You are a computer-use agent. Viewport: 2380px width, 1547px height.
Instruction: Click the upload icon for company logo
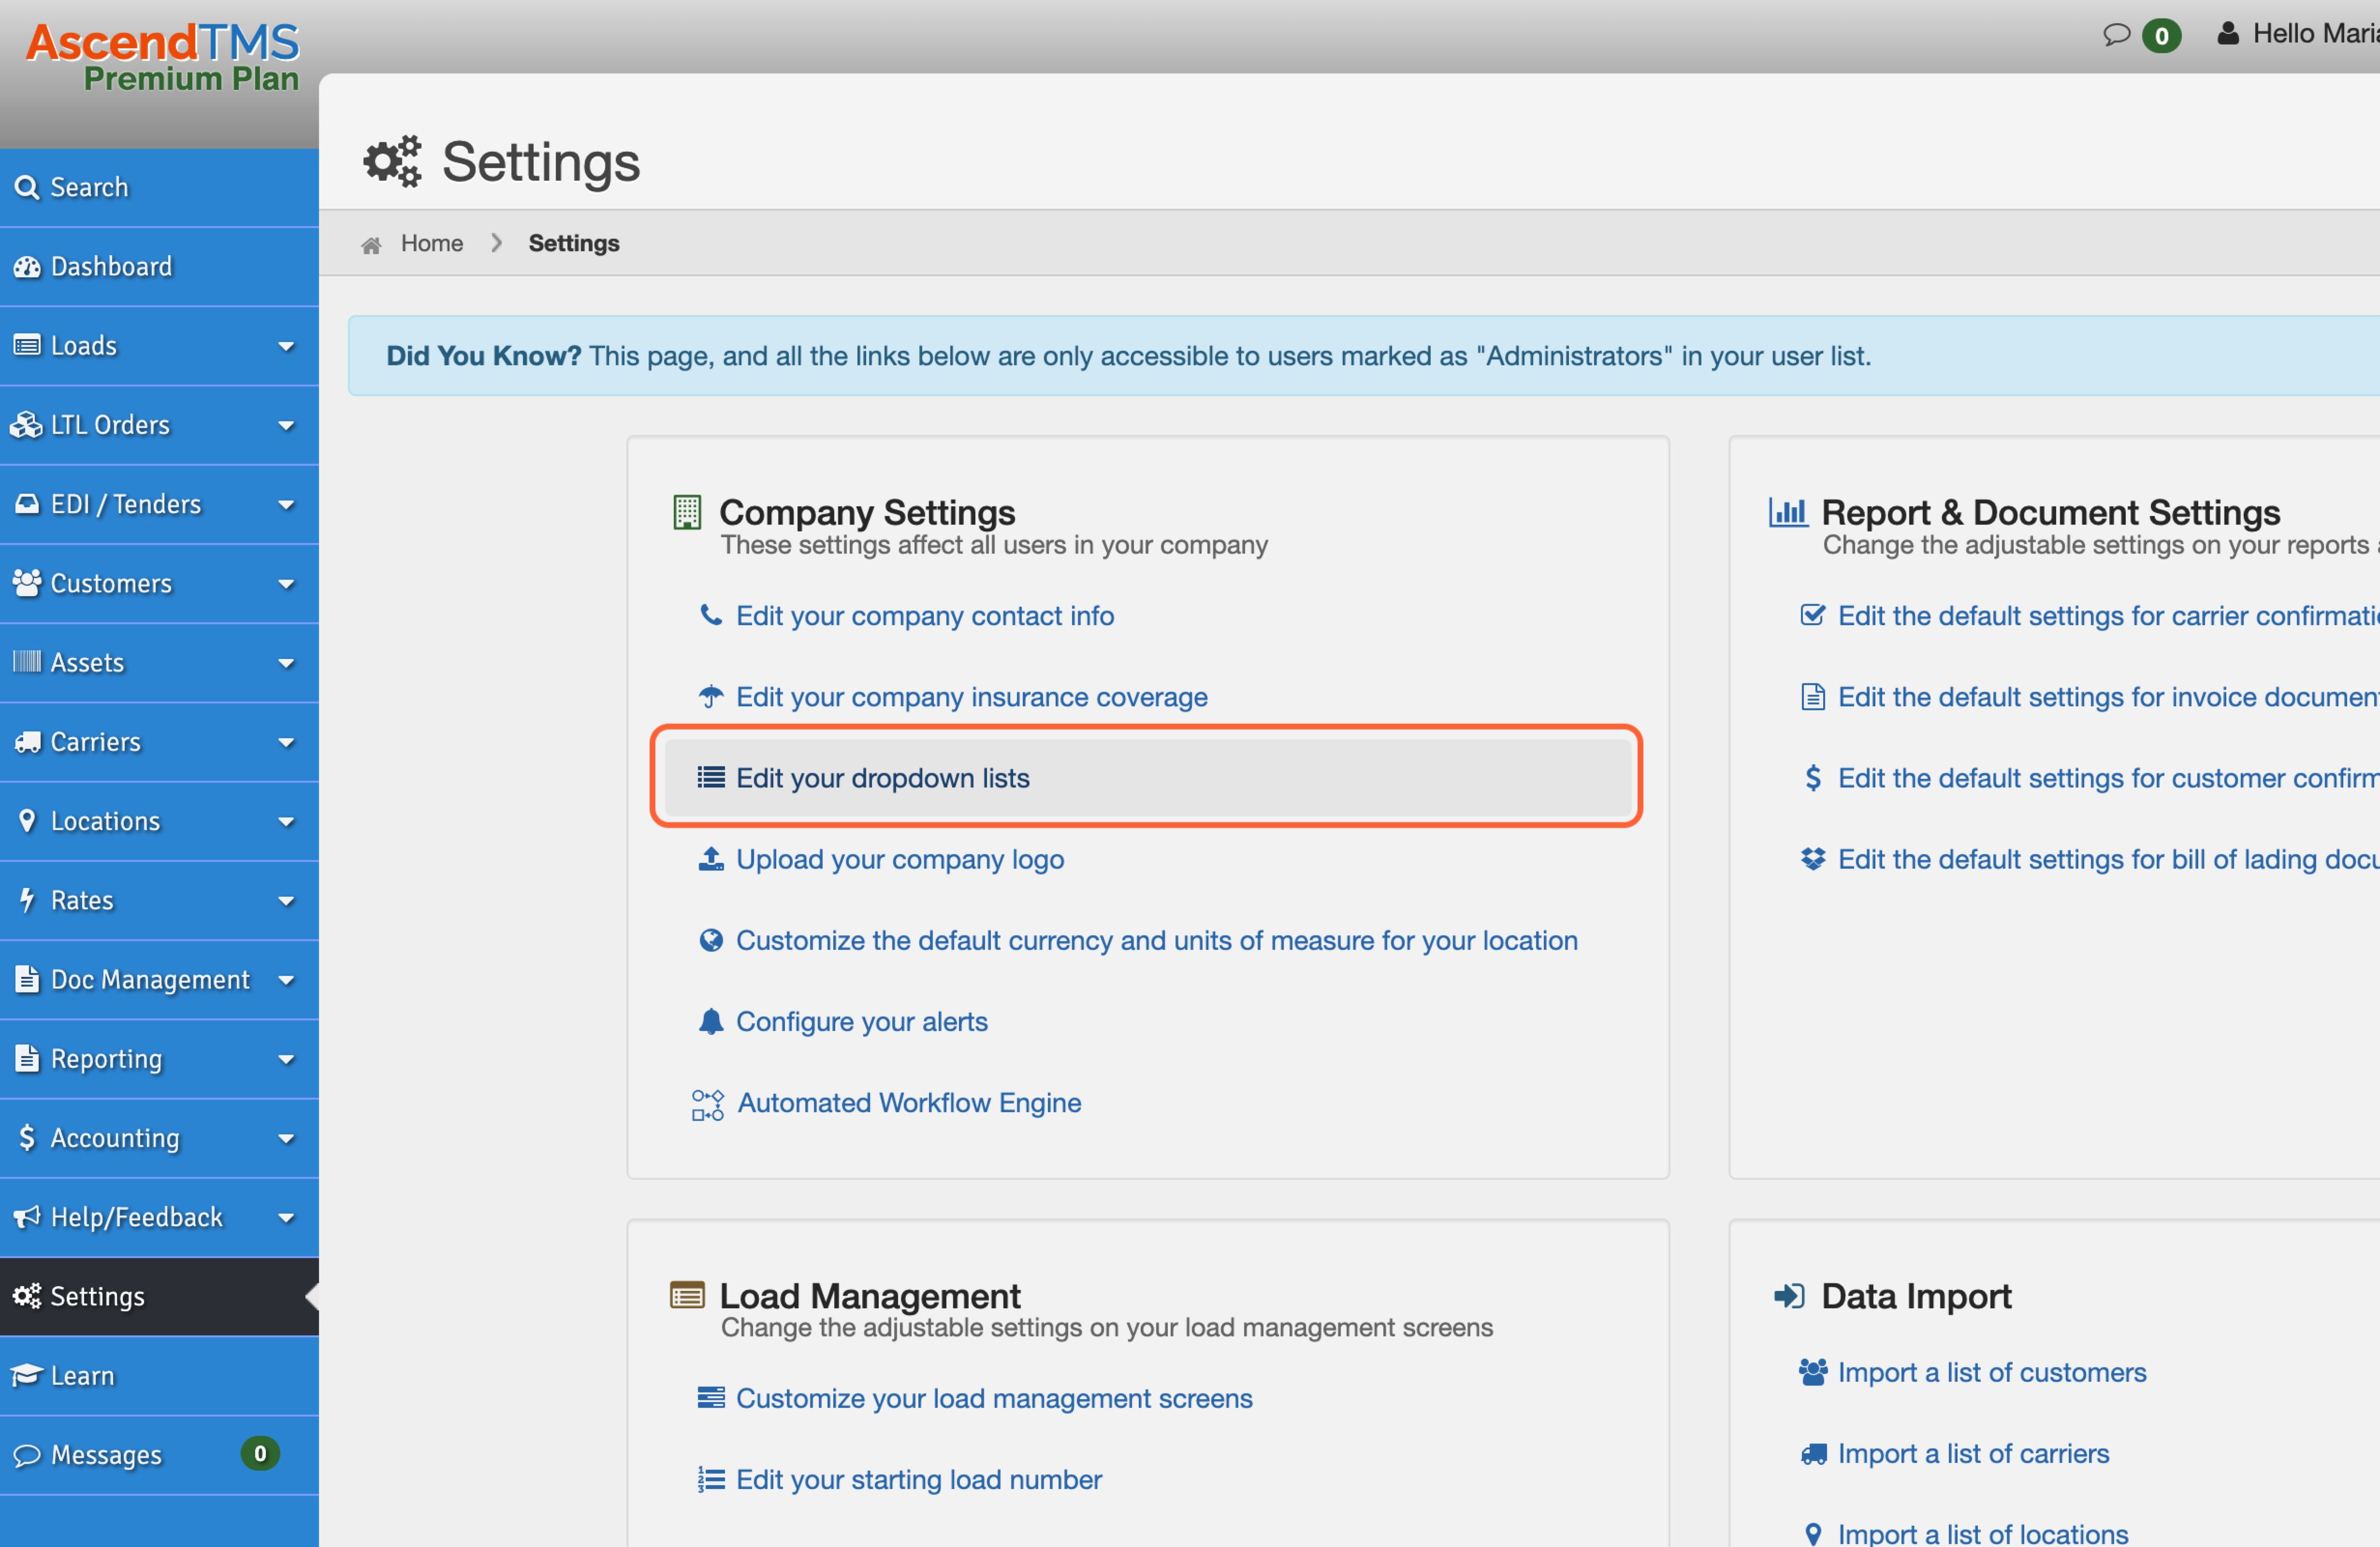(x=710, y=859)
